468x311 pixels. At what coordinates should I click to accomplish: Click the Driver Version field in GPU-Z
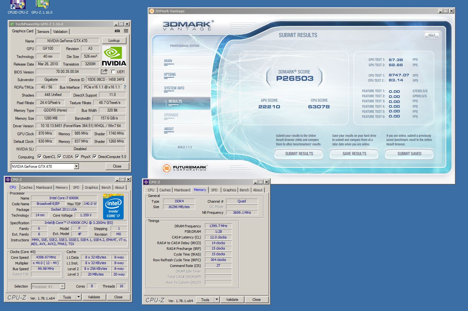[x=81, y=126]
